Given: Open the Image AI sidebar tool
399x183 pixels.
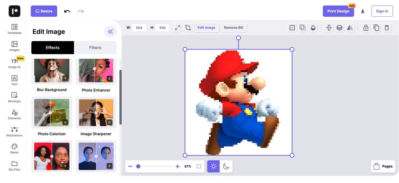Looking at the screenshot, I should [x=15, y=63].
